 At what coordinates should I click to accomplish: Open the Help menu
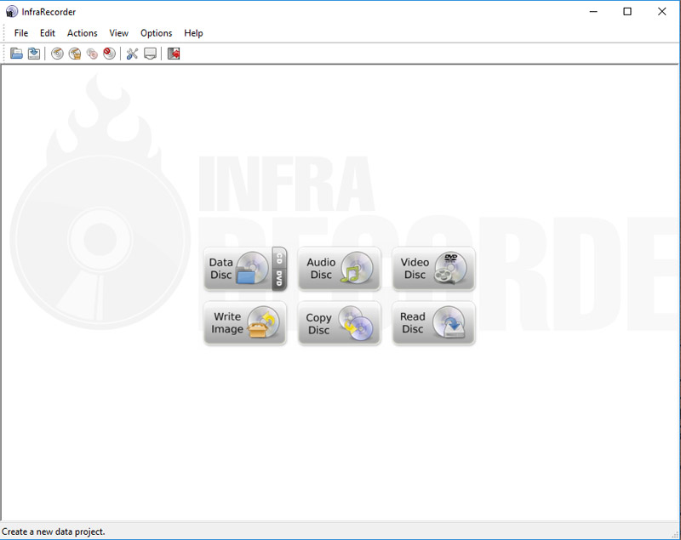pos(193,33)
